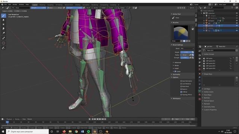Image resolution: width=239 pixels, height=134 pixels.
Task: Open the timeline Playback menu
Action: (10, 119)
